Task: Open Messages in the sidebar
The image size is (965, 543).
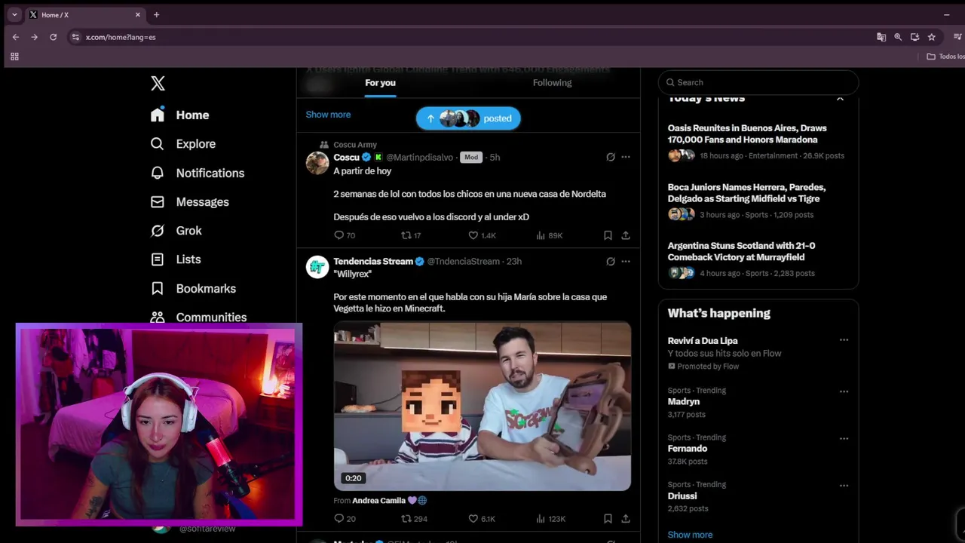Action: 189,201
